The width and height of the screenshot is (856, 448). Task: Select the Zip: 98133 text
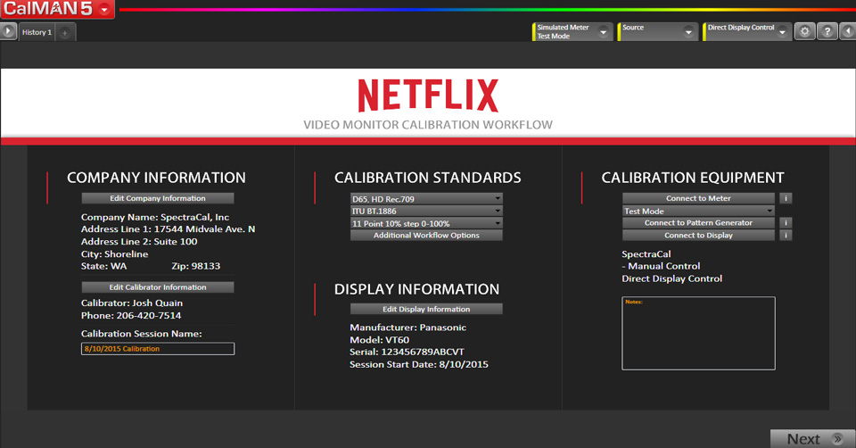point(196,266)
